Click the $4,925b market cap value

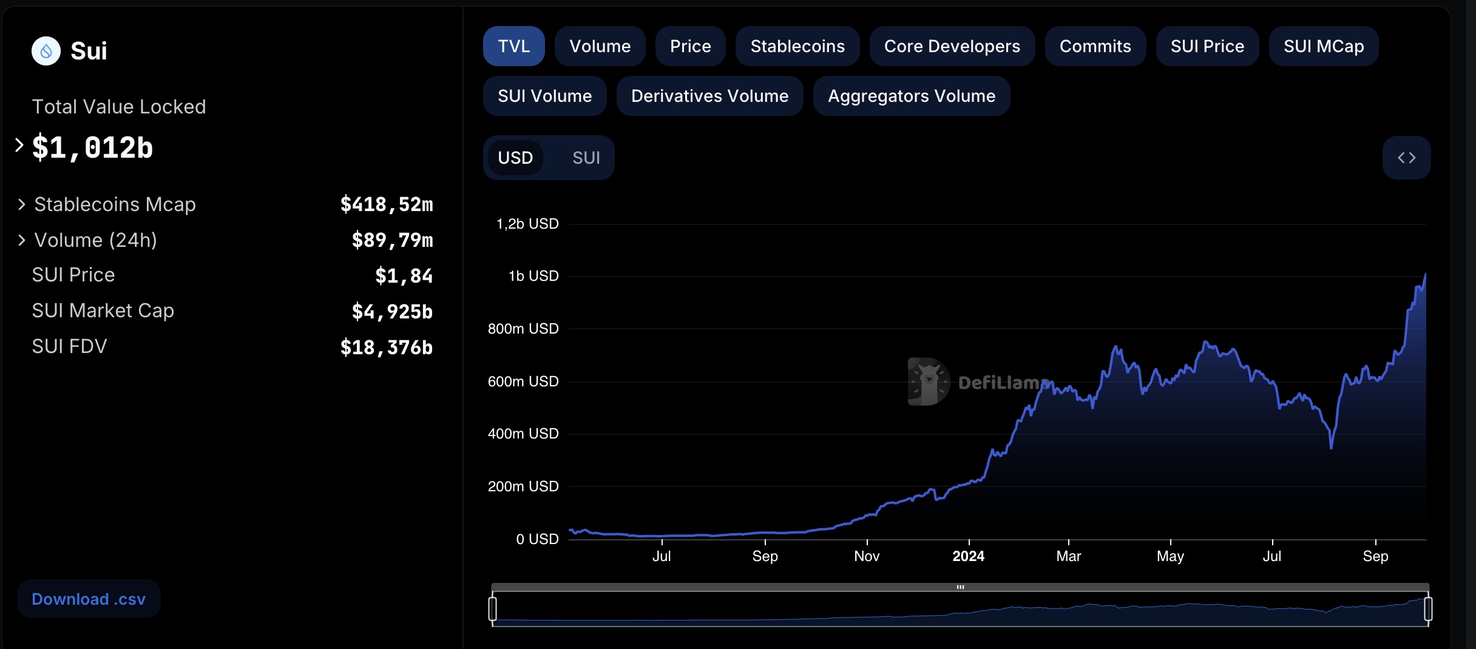pyautogui.click(x=393, y=312)
